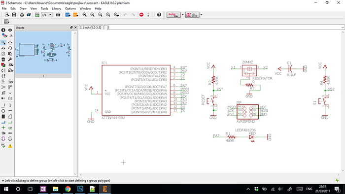Toggle the Show eye tool

pyautogui.click(x=10, y=30)
